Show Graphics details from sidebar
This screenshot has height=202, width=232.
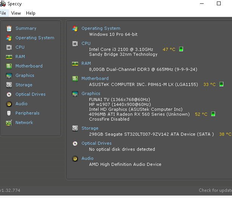tap(25, 75)
